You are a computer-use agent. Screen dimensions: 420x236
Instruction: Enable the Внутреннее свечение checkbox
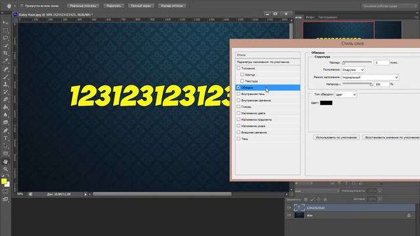[x=238, y=100]
